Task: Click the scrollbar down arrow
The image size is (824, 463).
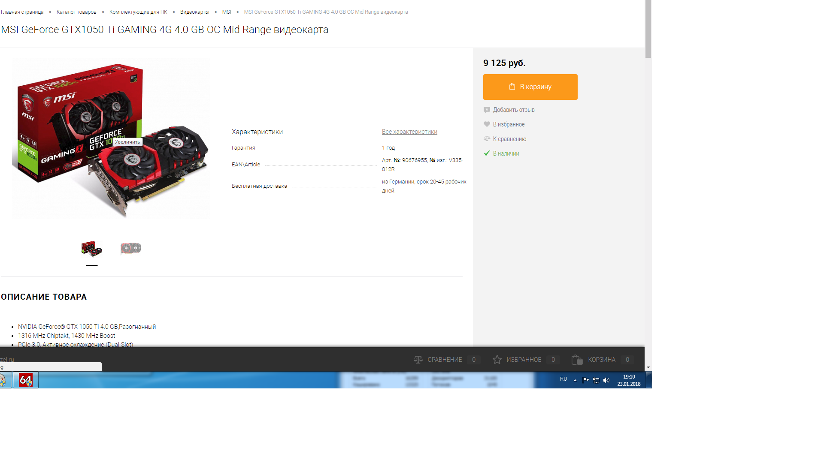Action: coord(648,368)
